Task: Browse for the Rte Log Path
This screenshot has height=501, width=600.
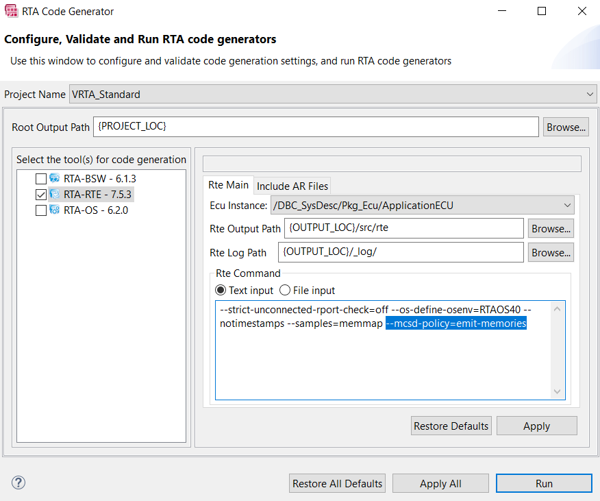Action: pyautogui.click(x=551, y=253)
